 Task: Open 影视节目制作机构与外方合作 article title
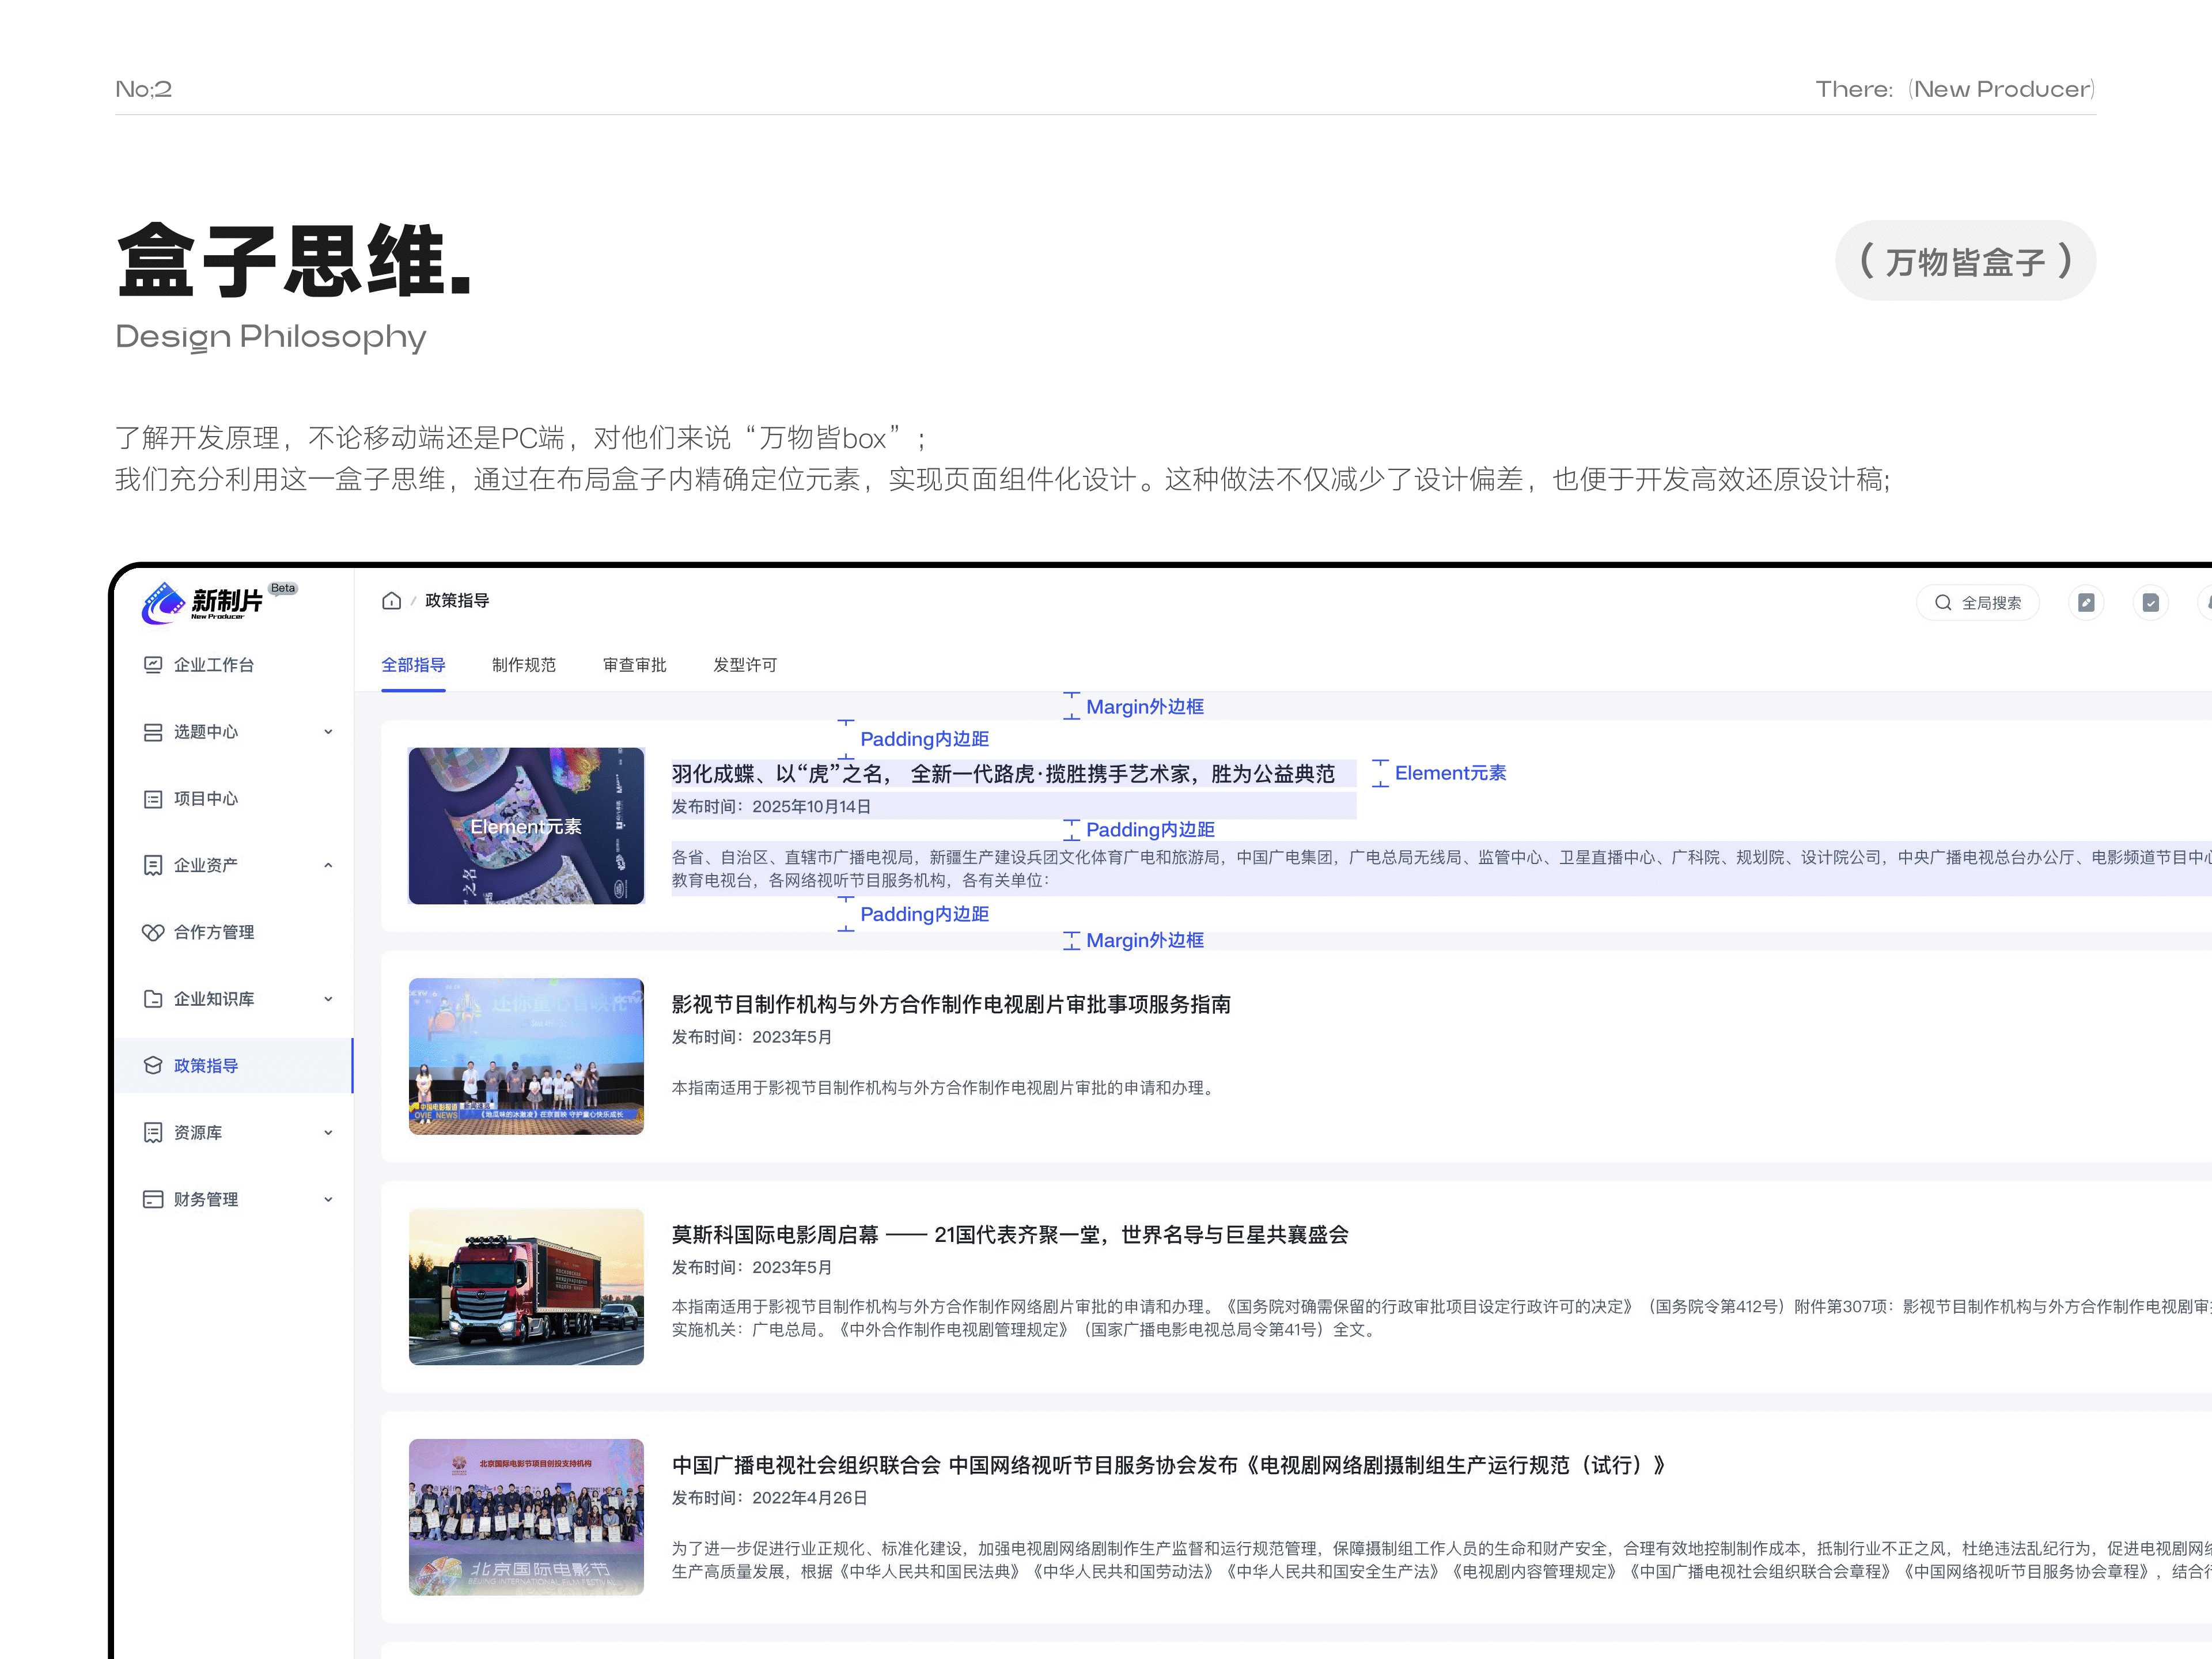951,1005
